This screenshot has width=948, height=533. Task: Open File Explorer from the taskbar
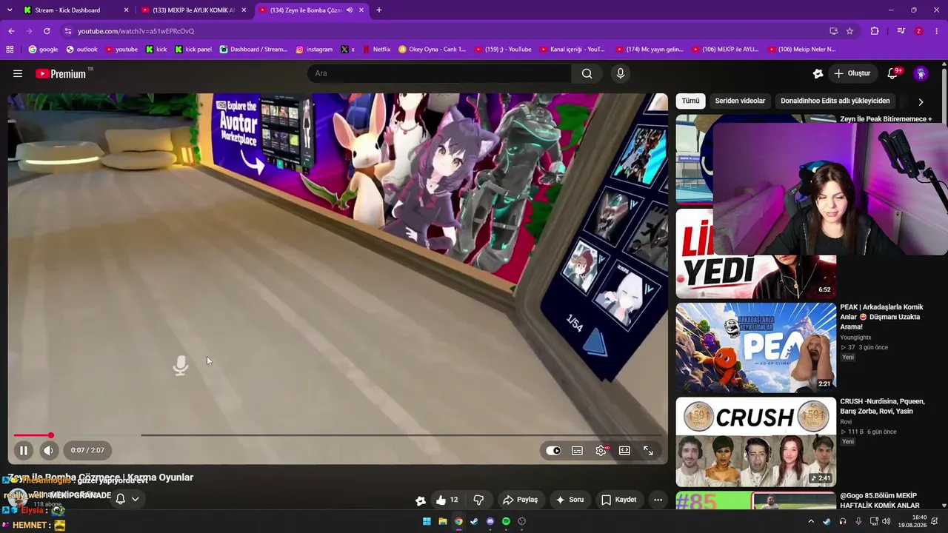pos(442,521)
